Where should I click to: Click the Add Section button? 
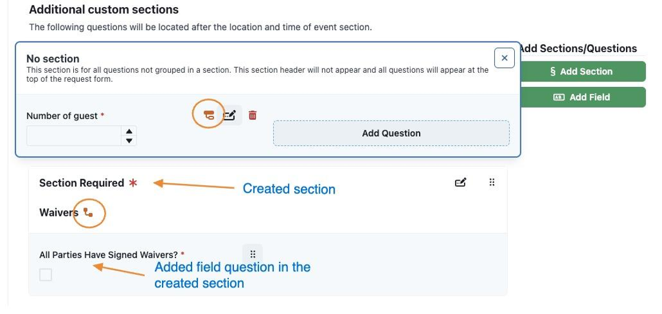point(582,72)
